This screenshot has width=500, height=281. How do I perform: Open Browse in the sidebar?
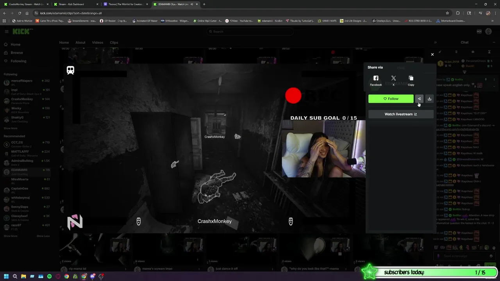(17, 53)
